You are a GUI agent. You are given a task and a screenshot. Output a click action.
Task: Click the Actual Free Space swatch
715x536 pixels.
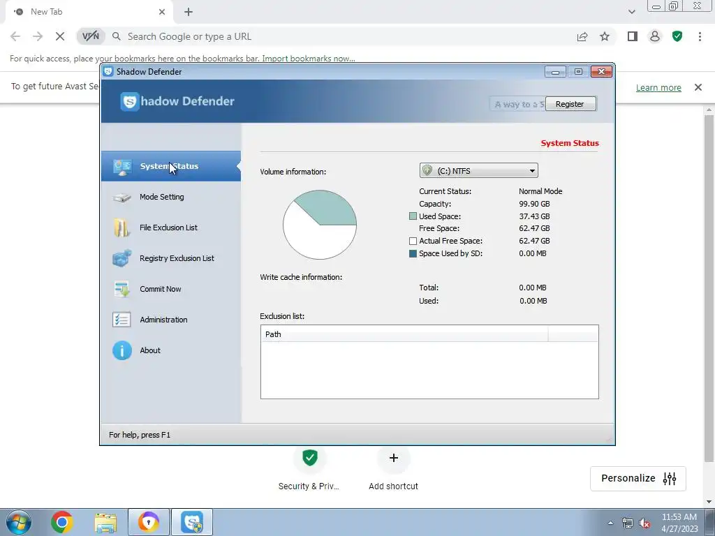[x=413, y=241]
